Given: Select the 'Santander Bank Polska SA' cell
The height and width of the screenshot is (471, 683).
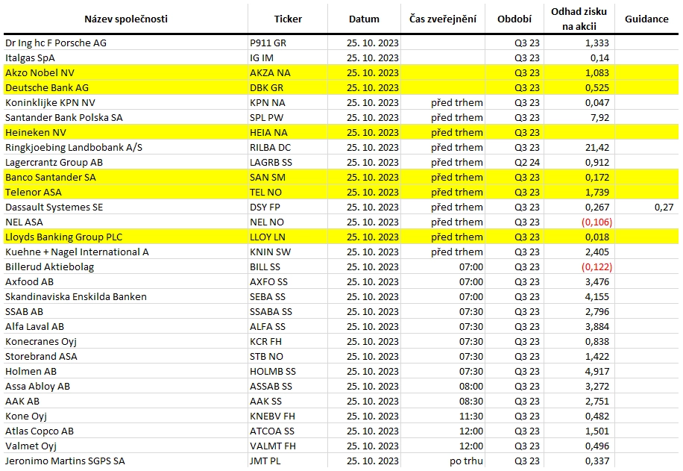Looking at the screenshot, I should point(126,117).
